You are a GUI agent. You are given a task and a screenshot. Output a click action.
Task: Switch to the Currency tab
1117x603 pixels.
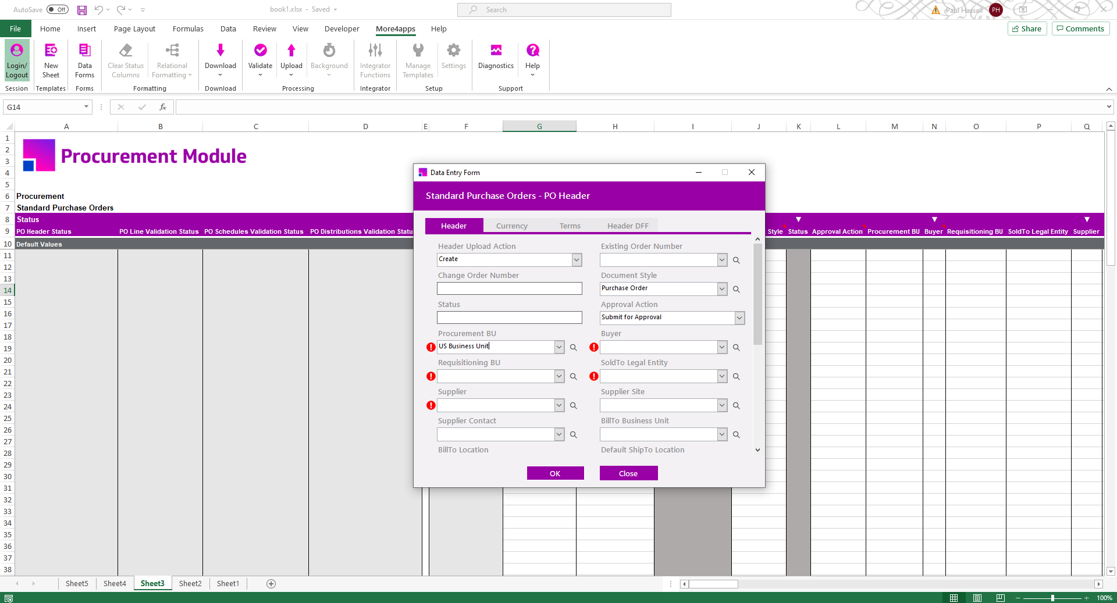tap(511, 226)
